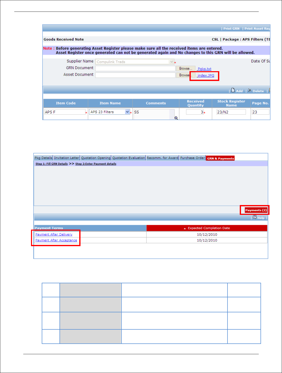
Task: Open the Supplier Name dropdown
Action: coord(171,62)
